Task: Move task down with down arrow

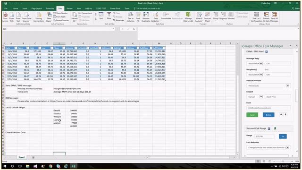Action: click(281, 114)
